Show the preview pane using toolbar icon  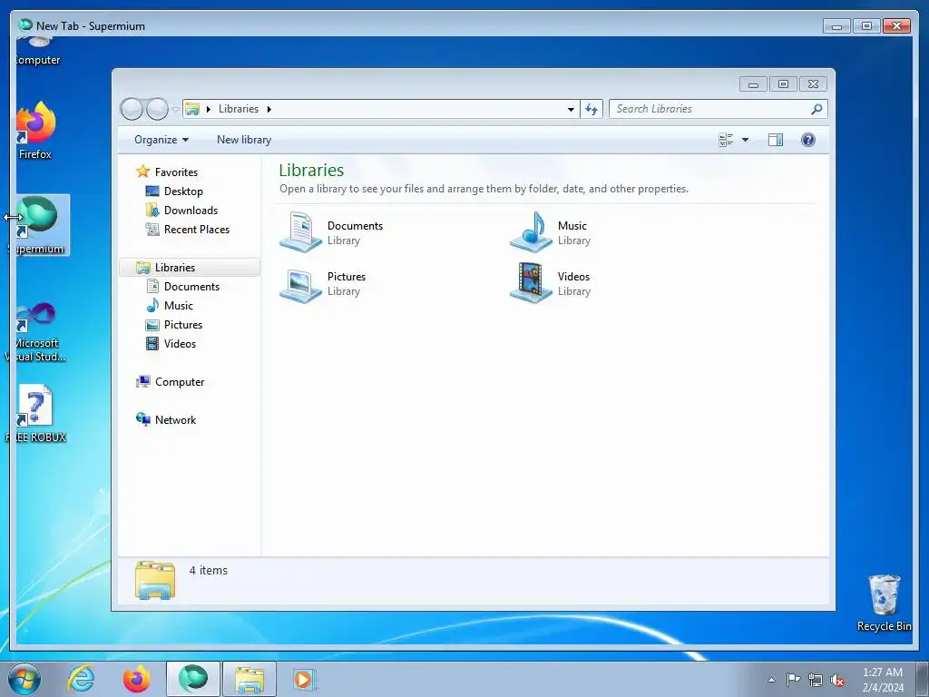775,140
